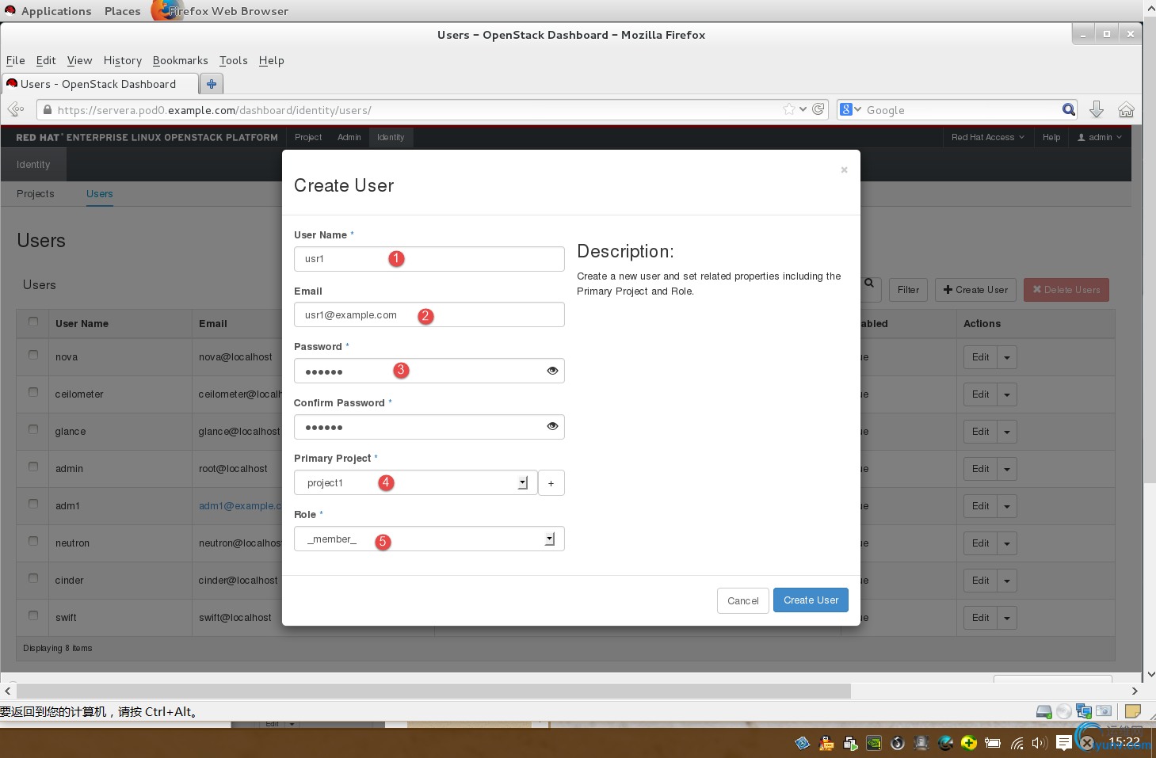Reload the page with refresh icon

[x=818, y=109]
